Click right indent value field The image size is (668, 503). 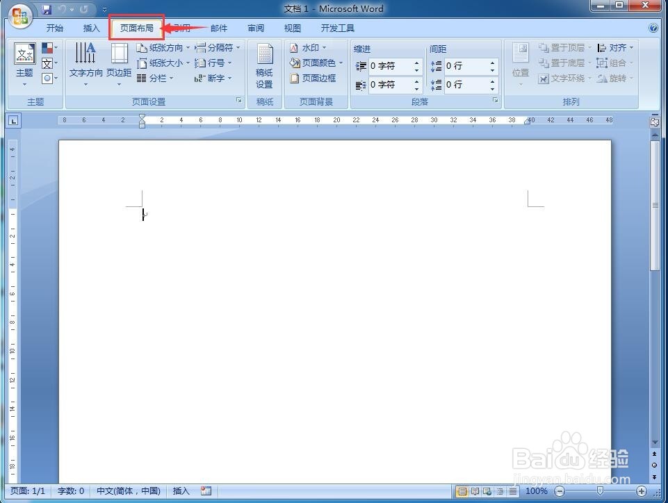(x=391, y=85)
